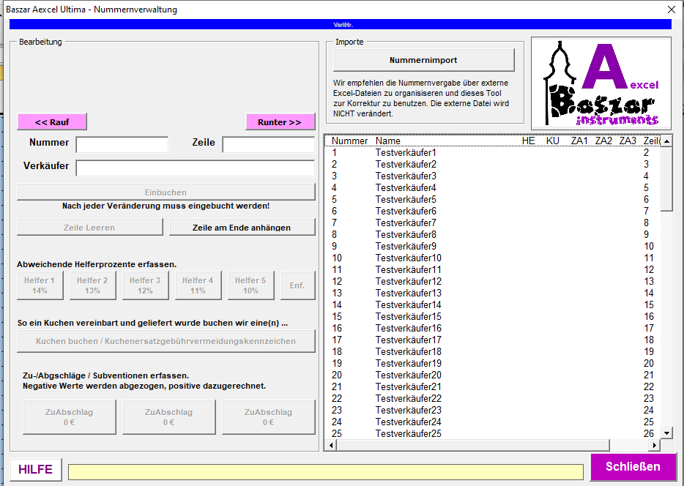Click the yellow status field at bottom

(x=326, y=472)
